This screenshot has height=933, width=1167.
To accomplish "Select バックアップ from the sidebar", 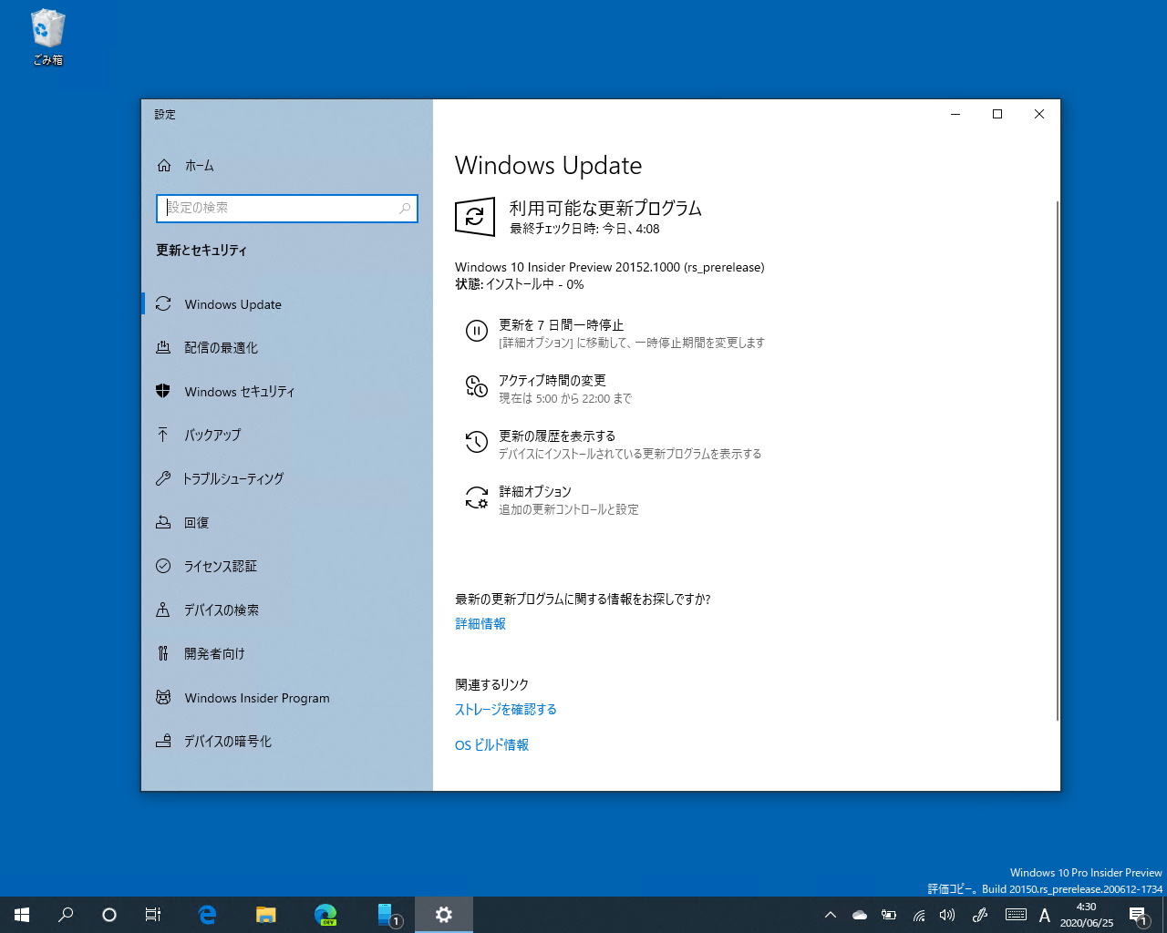I will pyautogui.click(x=212, y=435).
